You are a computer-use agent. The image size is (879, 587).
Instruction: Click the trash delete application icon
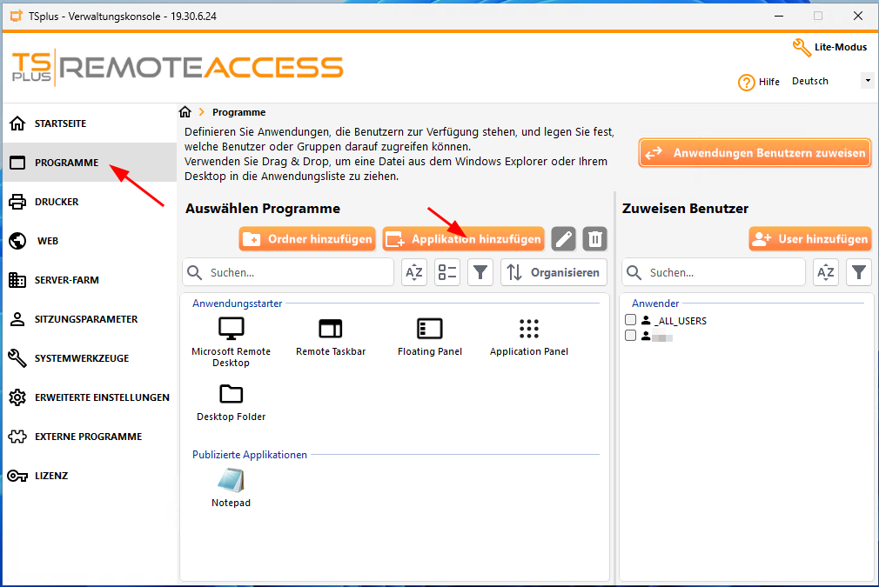coord(594,239)
